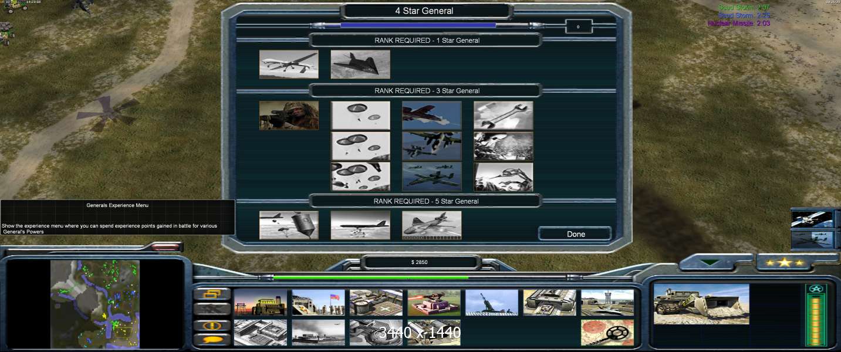Click "RANK REQUIRED - 5 Star General" header
Image resolution: width=841 pixels, height=352 pixels.
[427, 201]
